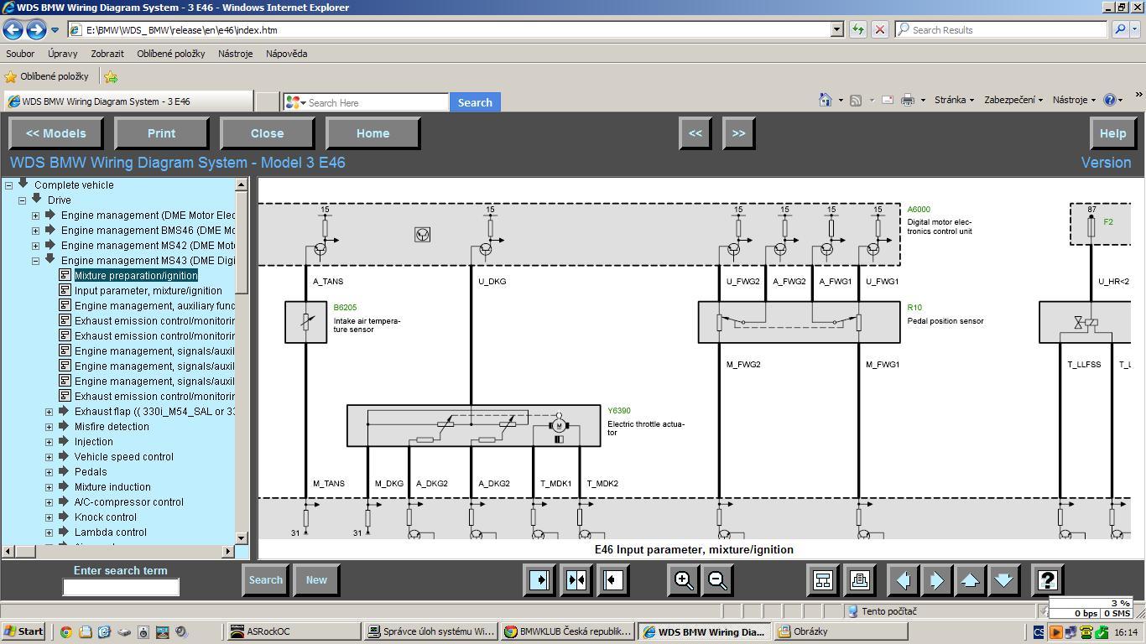Click the IE printer icon
Viewport: 1146px width, 644px height.
(907, 100)
